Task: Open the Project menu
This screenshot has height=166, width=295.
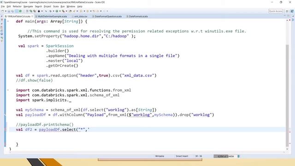Action: [47, 6]
